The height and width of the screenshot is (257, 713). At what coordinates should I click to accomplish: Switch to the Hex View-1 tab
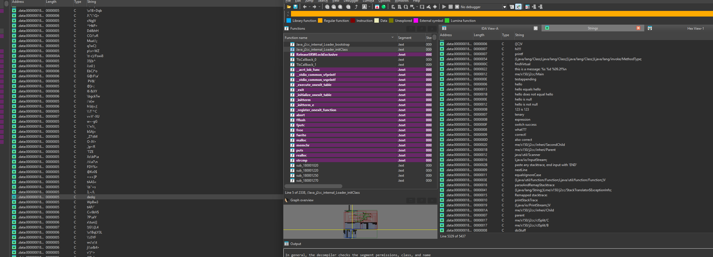pyautogui.click(x=695, y=28)
